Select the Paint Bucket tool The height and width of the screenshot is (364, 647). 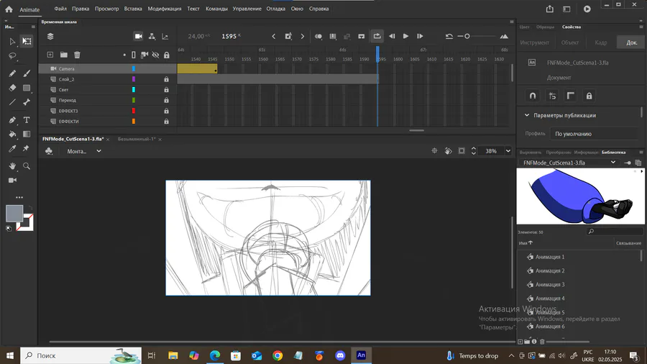[12, 134]
